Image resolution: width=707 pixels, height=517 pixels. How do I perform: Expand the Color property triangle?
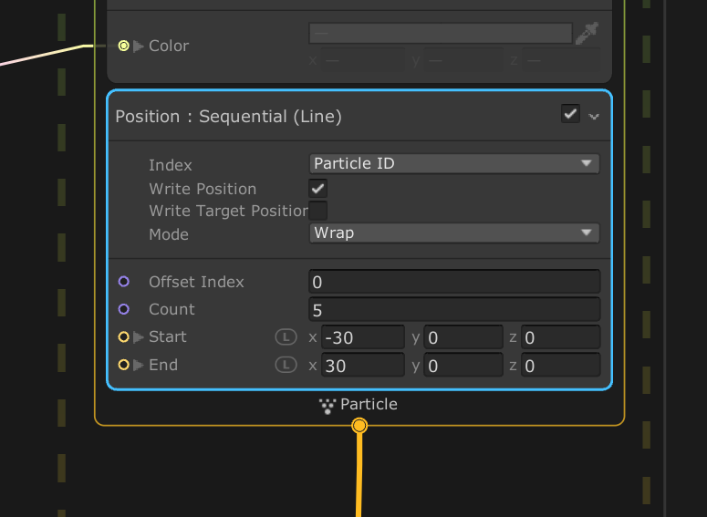139,46
